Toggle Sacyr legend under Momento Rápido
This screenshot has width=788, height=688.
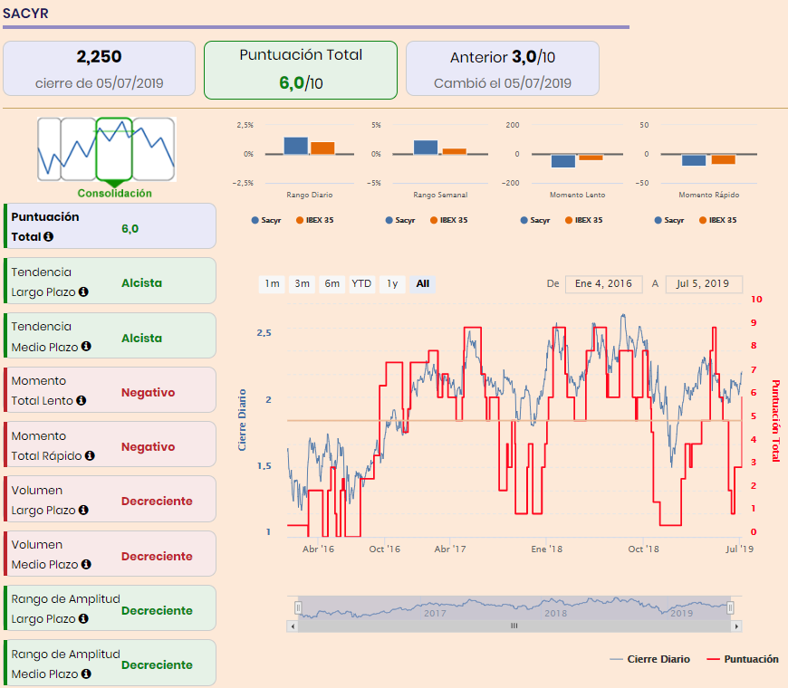coord(669,220)
